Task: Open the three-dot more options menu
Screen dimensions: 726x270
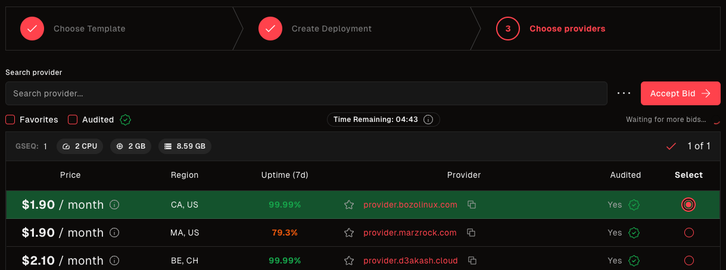Action: point(624,93)
